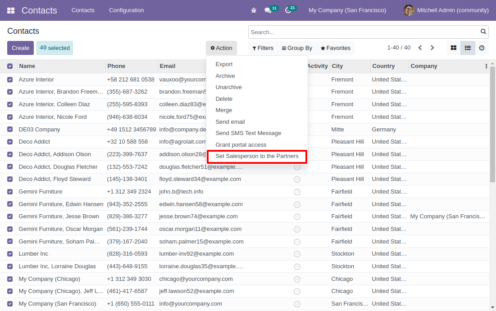Click activity clock for Edwin Hansen row
This screenshot has width=496, height=311.
click(x=297, y=204)
